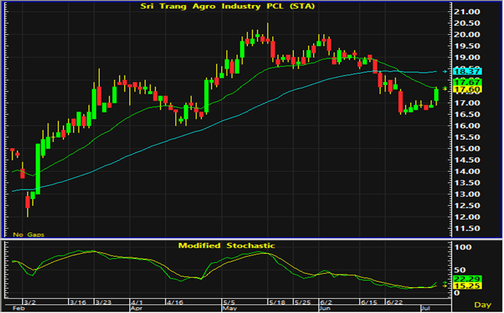
Task: Click the 17.00 price axis label
Action: tap(466, 103)
